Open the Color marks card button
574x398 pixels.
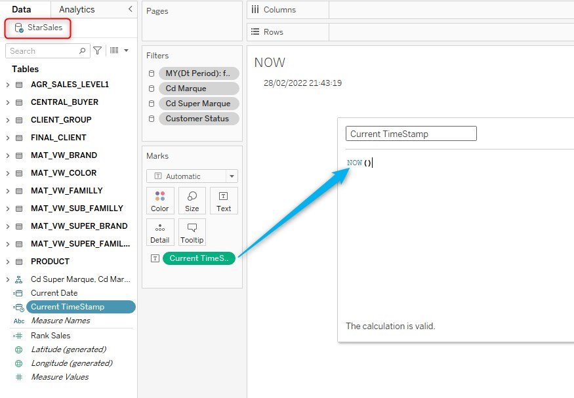pos(160,201)
